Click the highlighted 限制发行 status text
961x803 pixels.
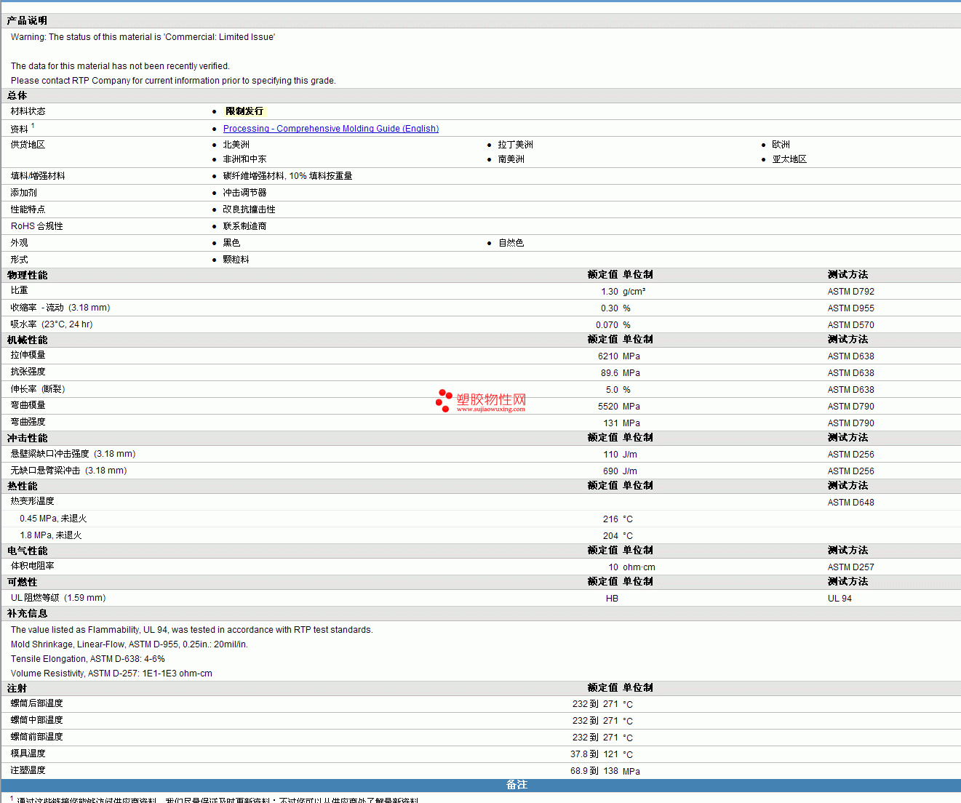(x=244, y=111)
